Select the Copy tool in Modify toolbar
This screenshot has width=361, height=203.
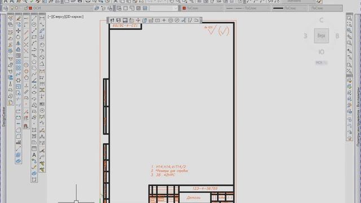[19, 24]
